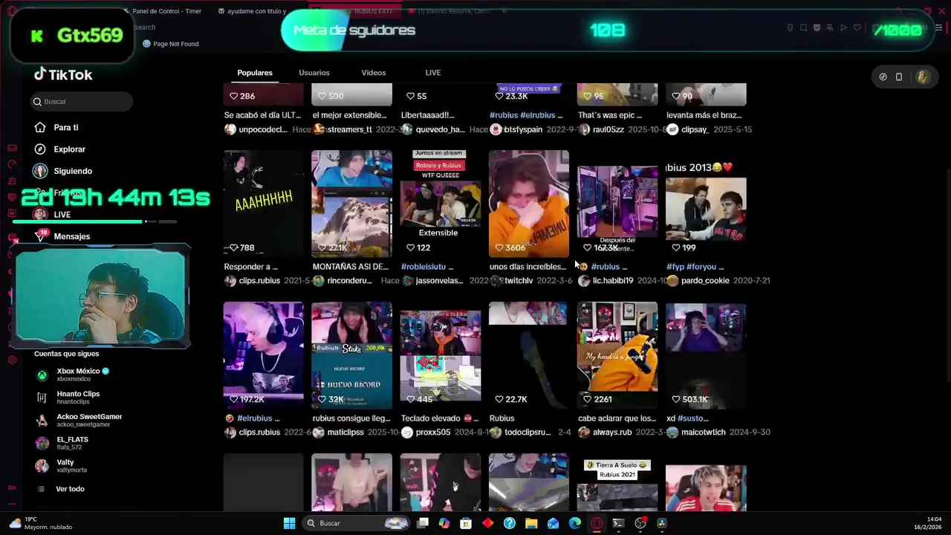This screenshot has height=535, width=951.
Task: Open Task View on the taskbar
Action: pyautogui.click(x=423, y=523)
